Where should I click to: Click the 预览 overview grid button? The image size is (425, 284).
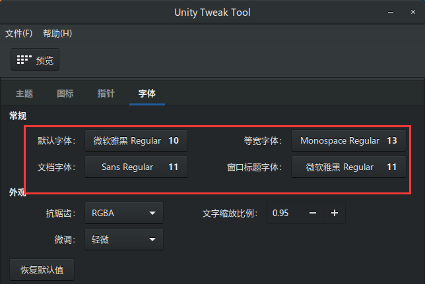pyautogui.click(x=36, y=60)
